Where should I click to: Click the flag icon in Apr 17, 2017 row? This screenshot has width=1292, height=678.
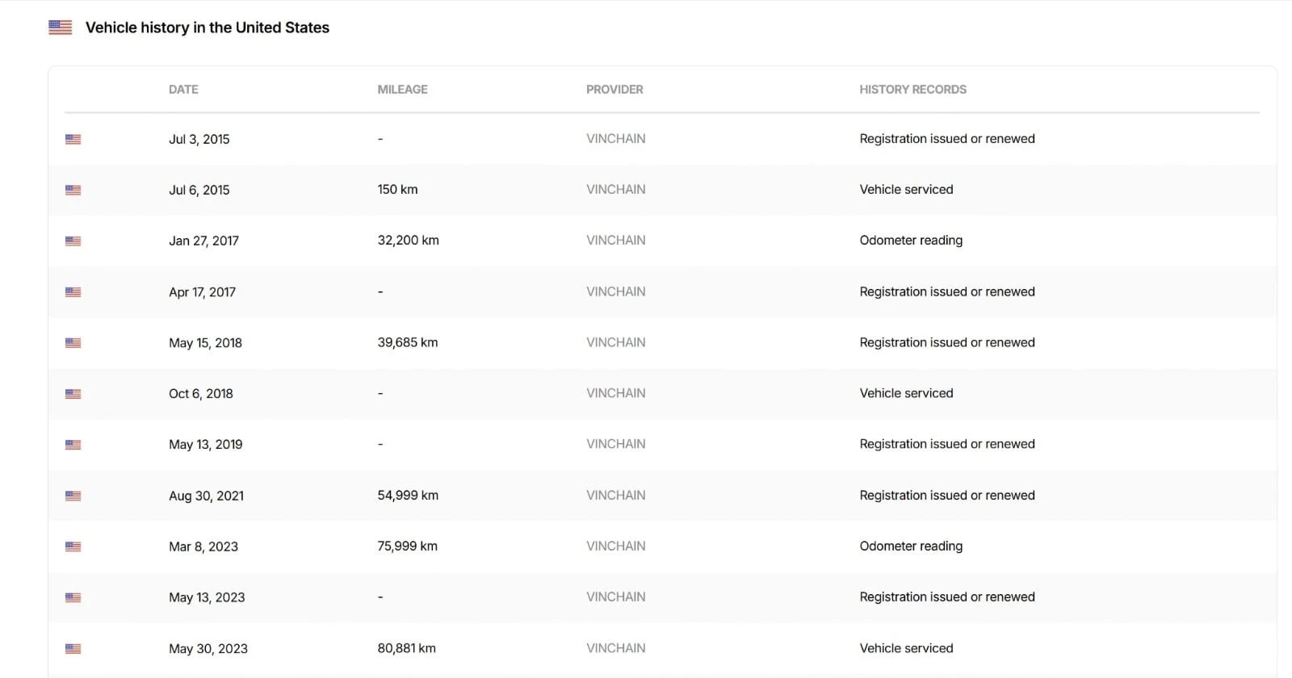click(73, 292)
